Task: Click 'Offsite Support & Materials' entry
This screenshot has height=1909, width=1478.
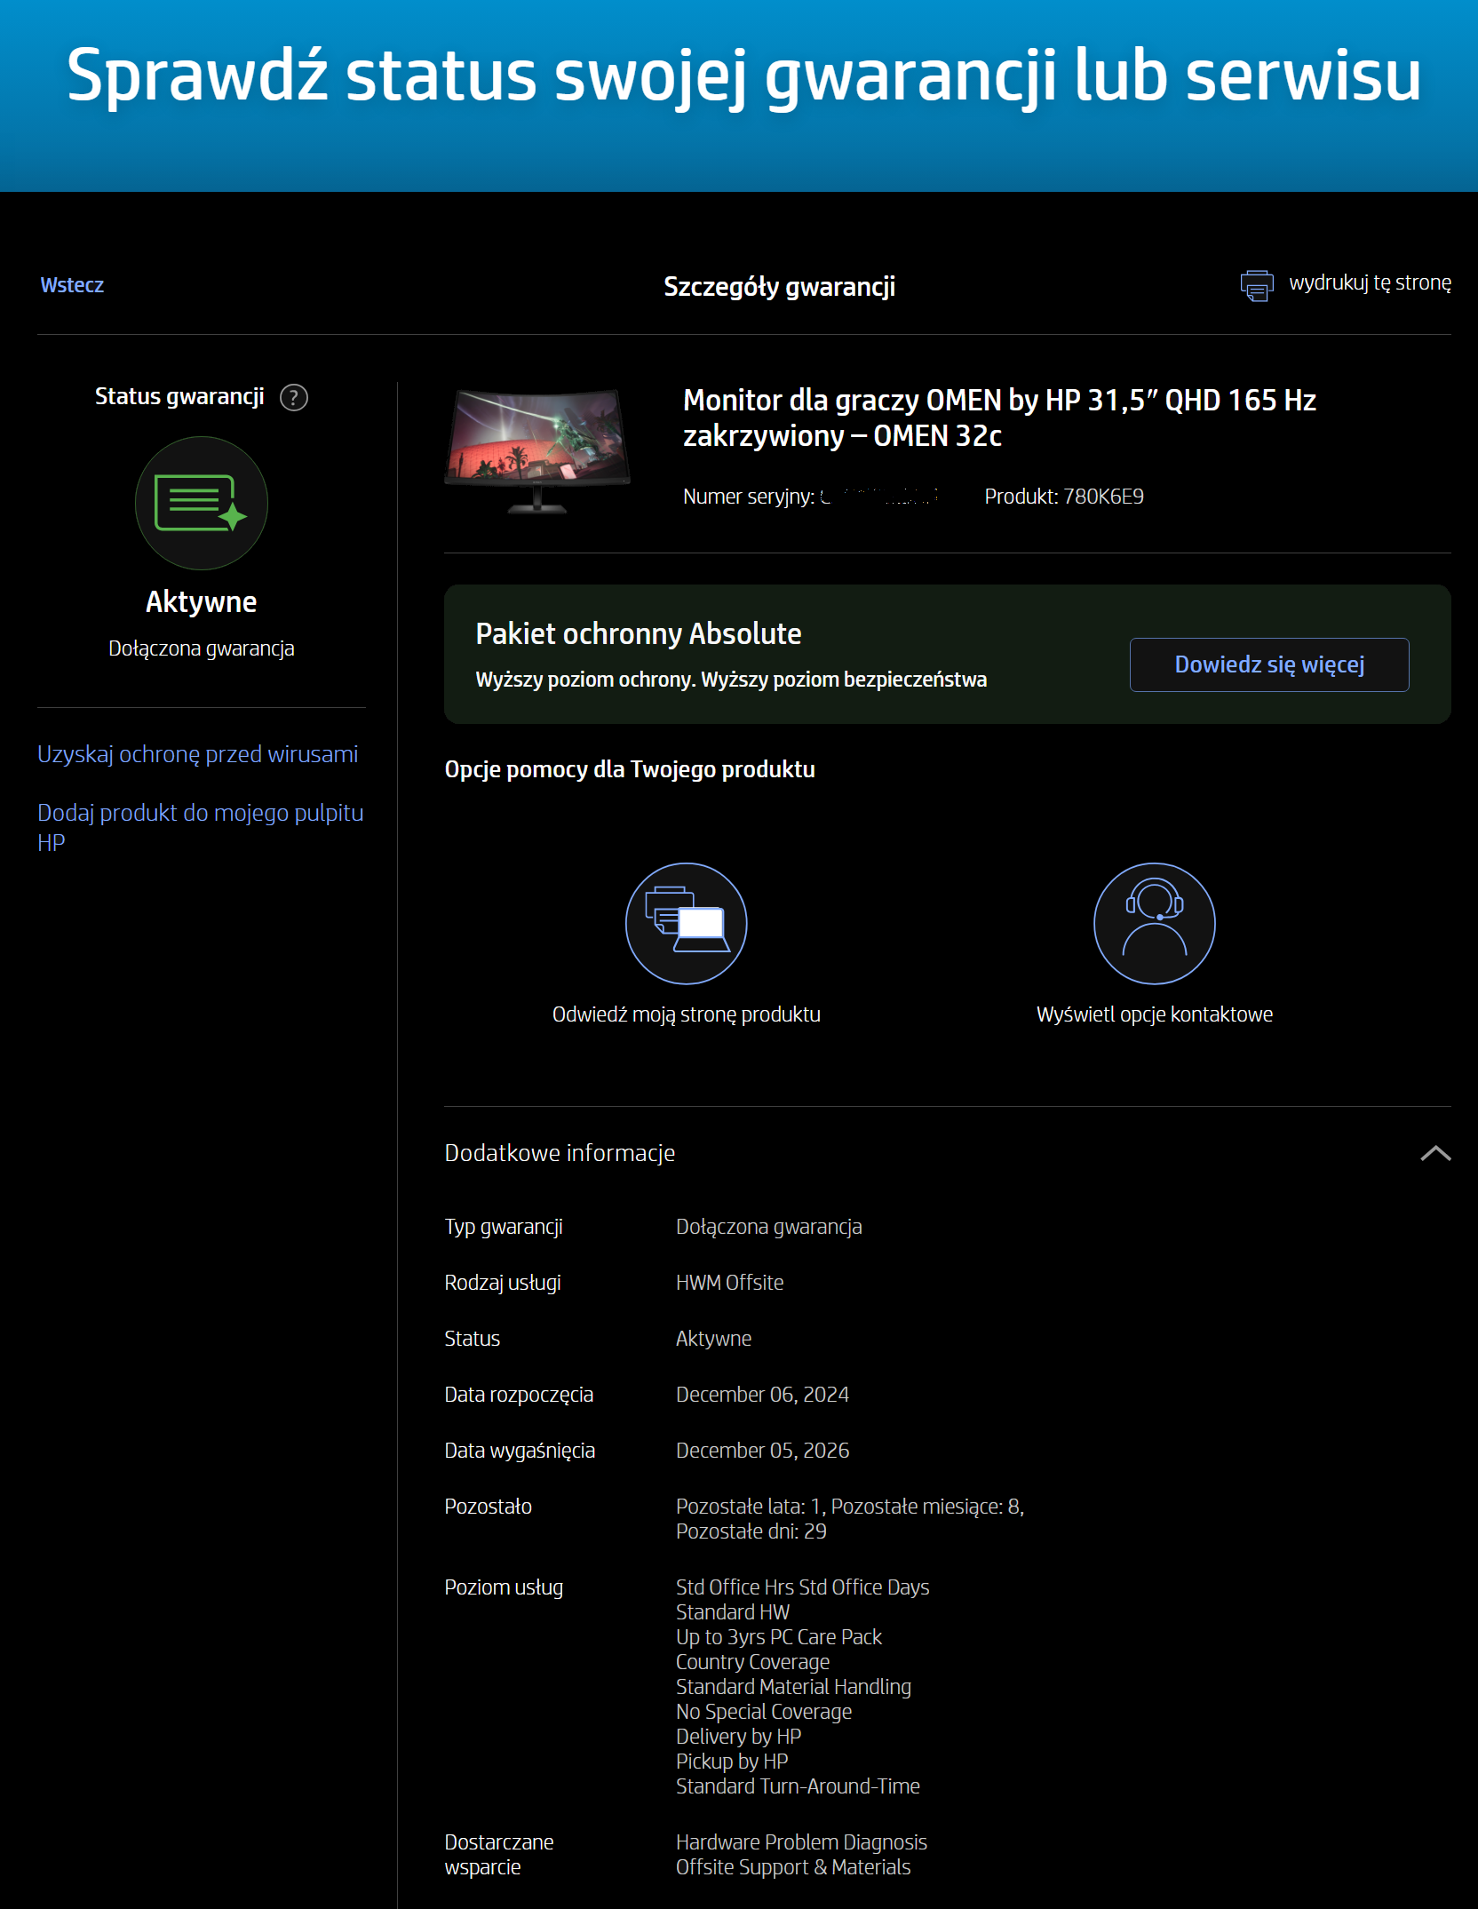Action: pos(793,1867)
